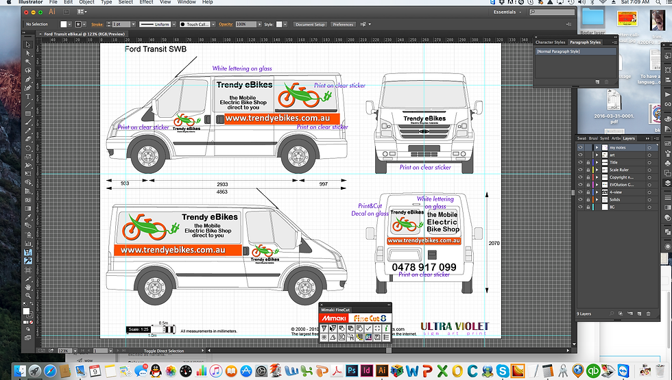This screenshot has width=672, height=380.
Task: Hide the 'BG' layer
Action: [x=580, y=207]
